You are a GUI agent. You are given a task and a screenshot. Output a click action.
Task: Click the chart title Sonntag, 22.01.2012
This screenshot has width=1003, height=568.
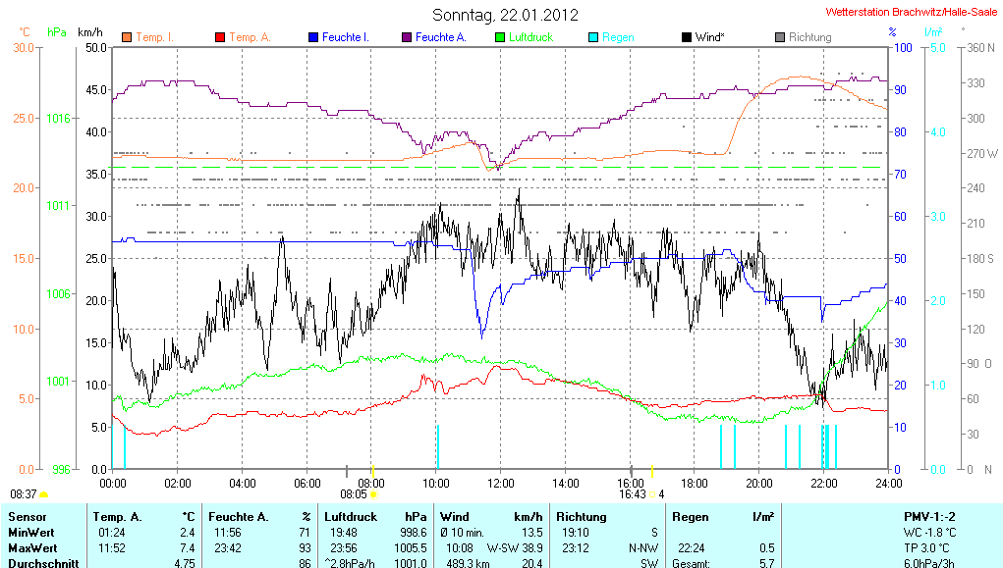click(x=505, y=15)
